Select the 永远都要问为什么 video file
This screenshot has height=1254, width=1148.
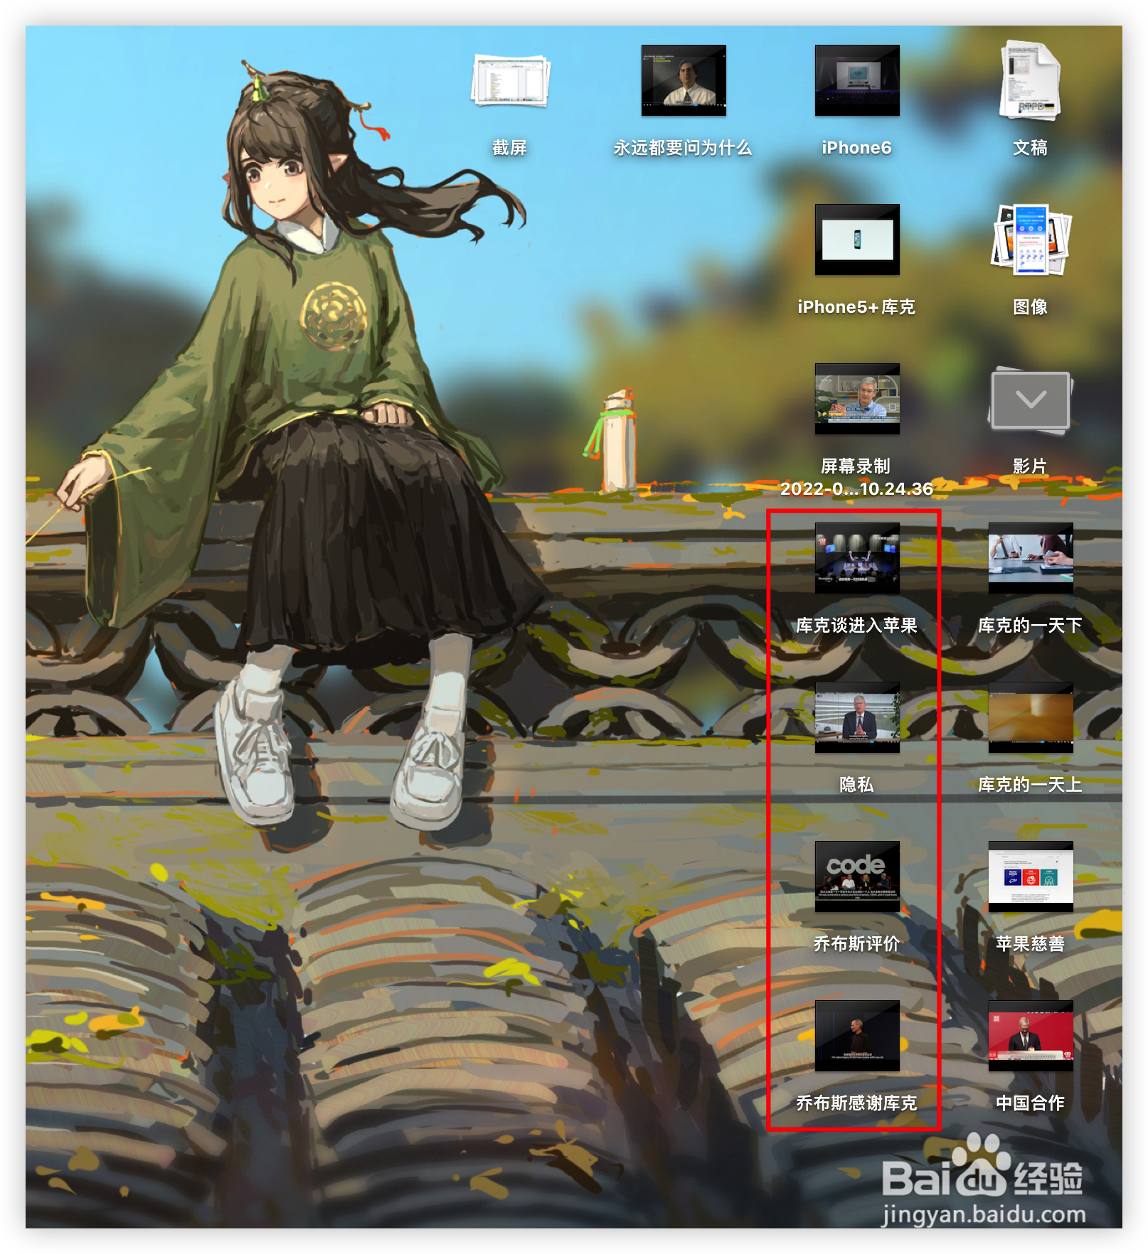[x=684, y=80]
